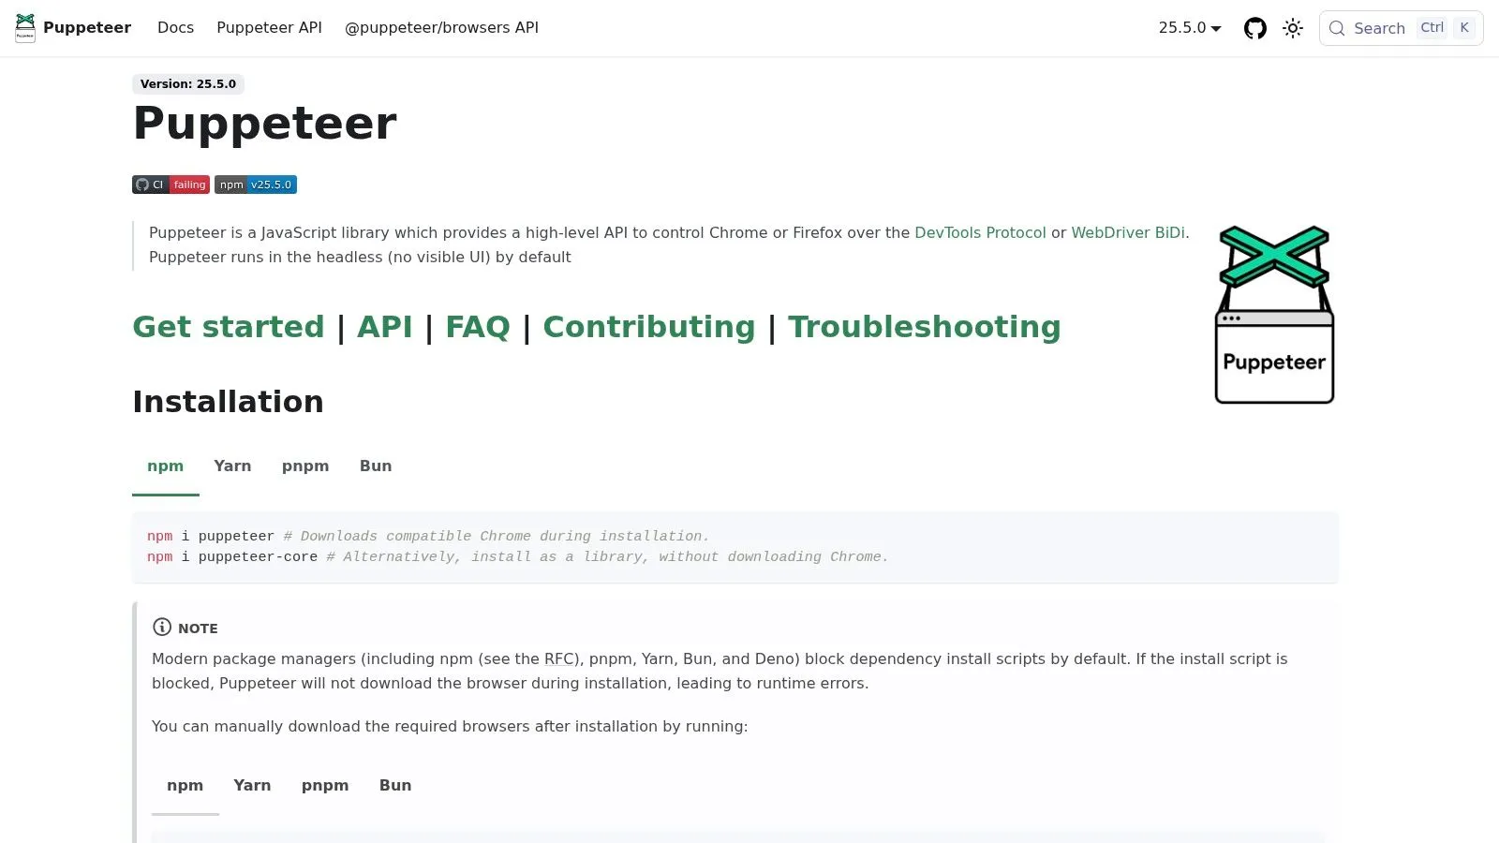Open Docs in the navbar
Image resolution: width=1499 pixels, height=843 pixels.
point(175,28)
